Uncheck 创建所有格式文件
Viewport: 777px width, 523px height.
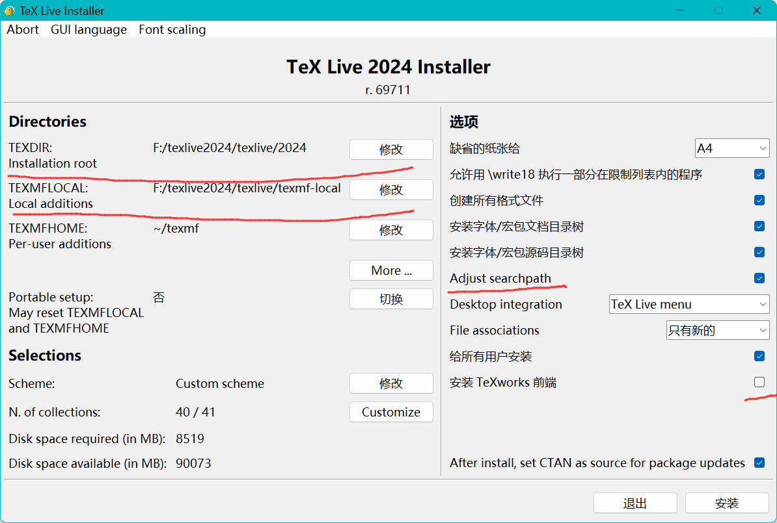point(759,200)
